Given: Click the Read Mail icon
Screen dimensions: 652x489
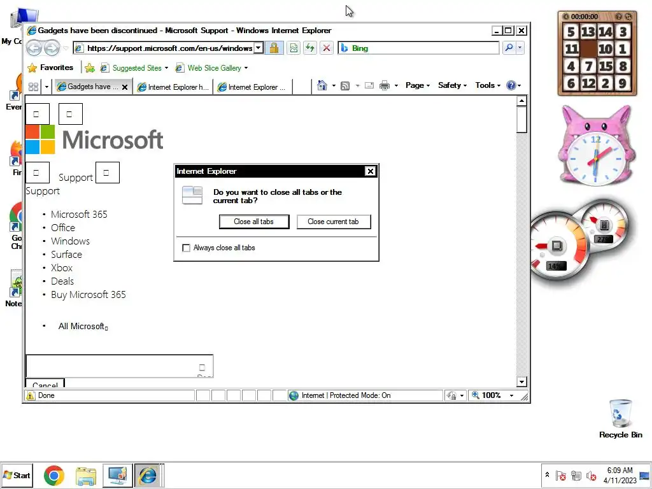Looking at the screenshot, I should (369, 86).
